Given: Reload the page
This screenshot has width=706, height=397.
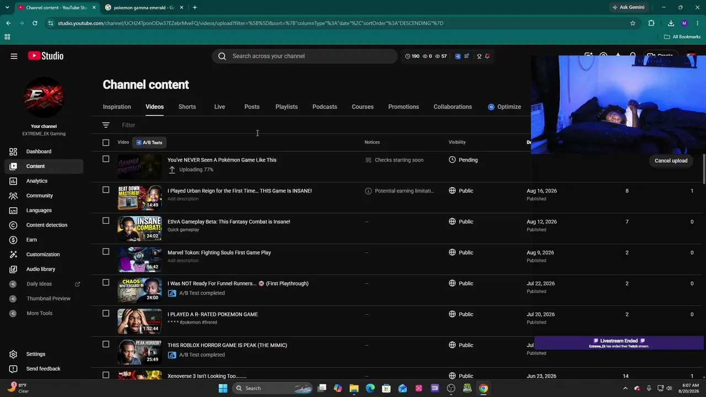Looking at the screenshot, I should 35,23.
